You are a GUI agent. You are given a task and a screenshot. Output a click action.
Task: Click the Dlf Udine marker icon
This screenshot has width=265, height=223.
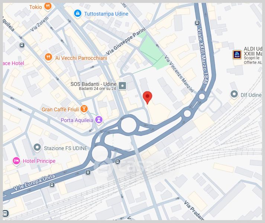(234, 94)
